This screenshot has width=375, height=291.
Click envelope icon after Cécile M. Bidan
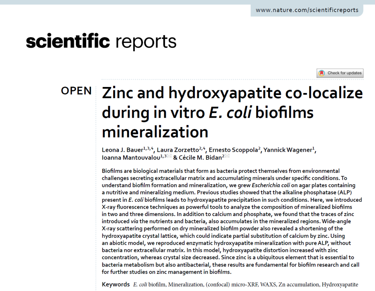pyautogui.click(x=227, y=157)
